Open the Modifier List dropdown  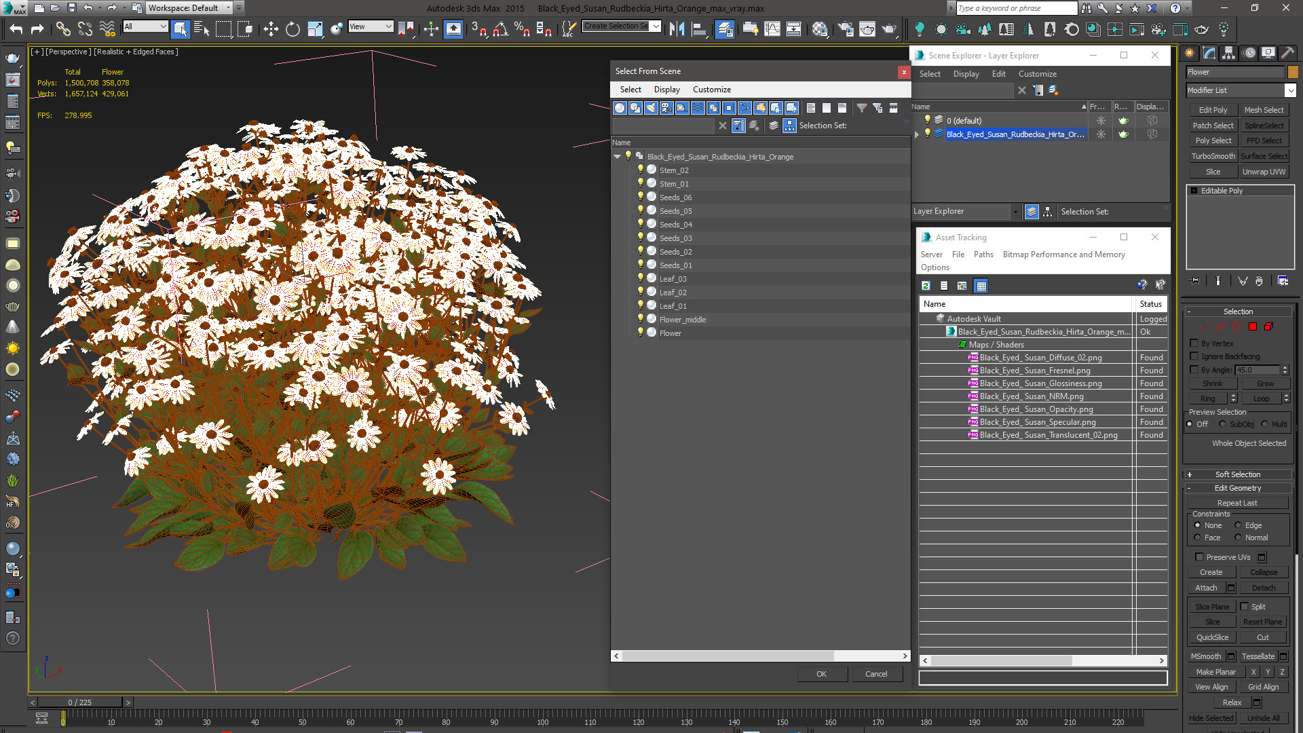[x=1290, y=90]
